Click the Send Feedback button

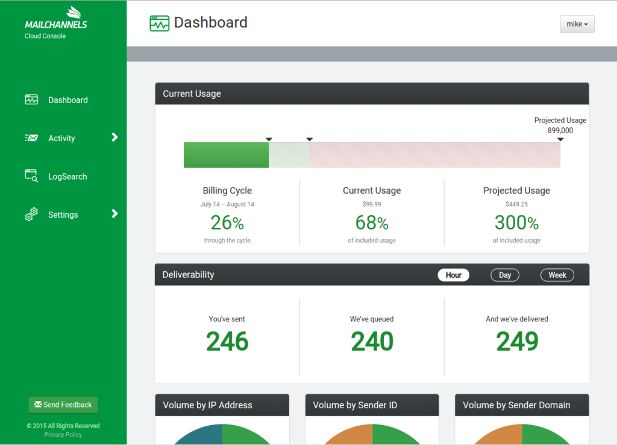click(63, 405)
